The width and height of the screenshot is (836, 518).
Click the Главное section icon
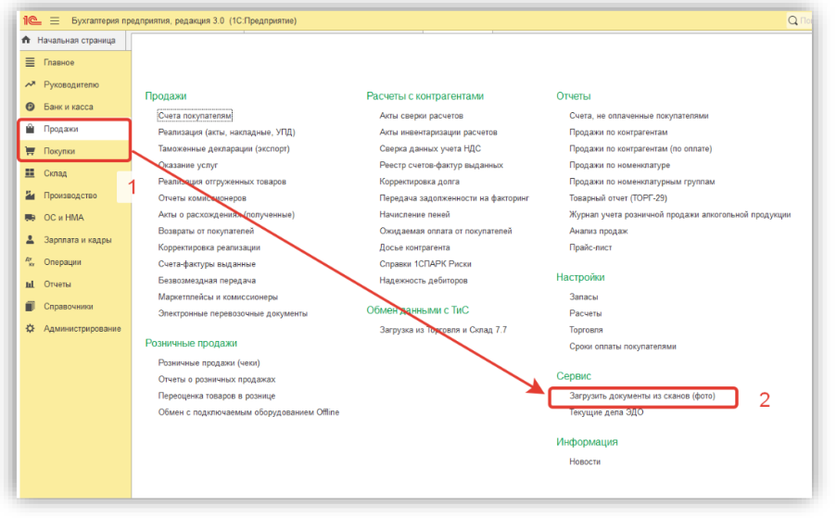(31, 62)
